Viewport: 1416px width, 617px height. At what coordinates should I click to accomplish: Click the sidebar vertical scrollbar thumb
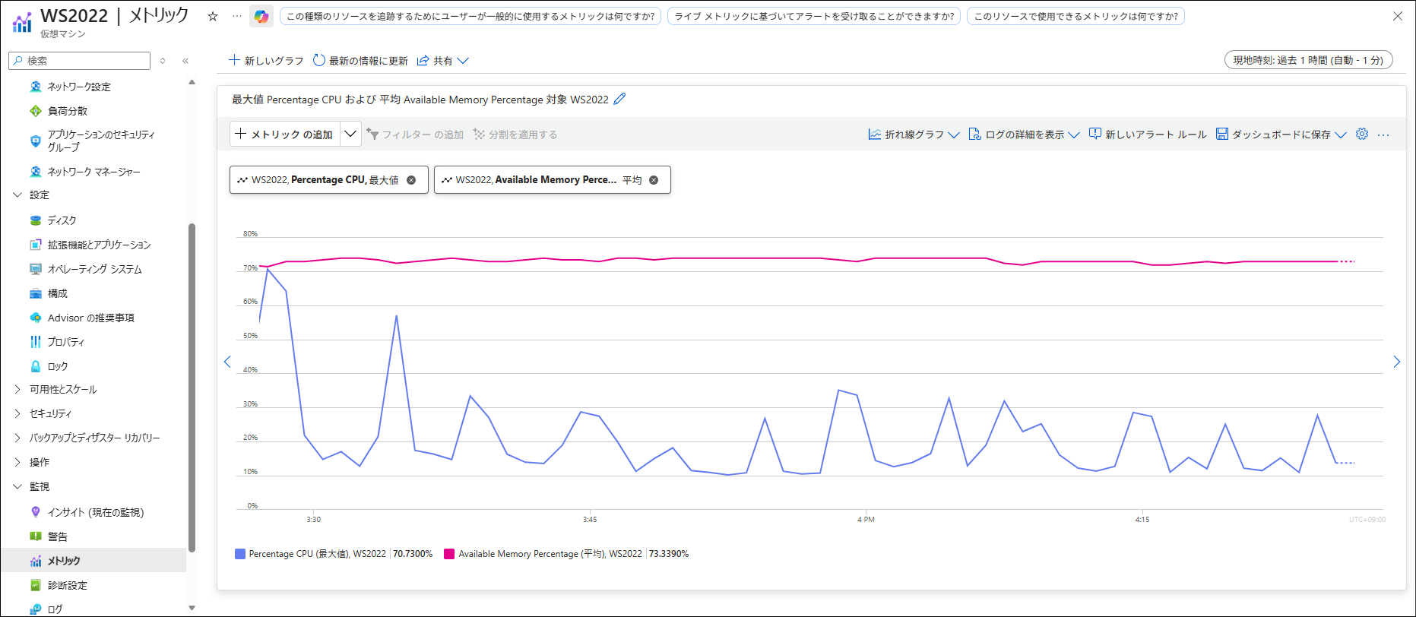click(x=192, y=388)
